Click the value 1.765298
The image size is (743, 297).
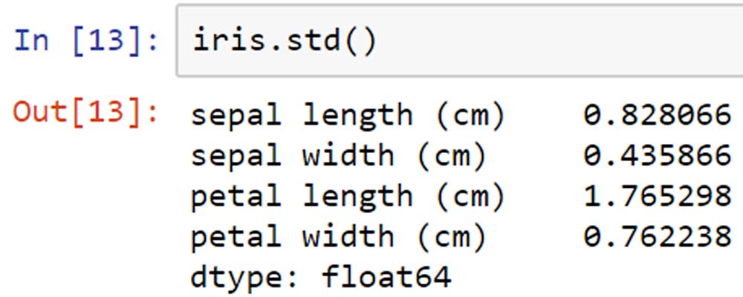[x=658, y=196]
